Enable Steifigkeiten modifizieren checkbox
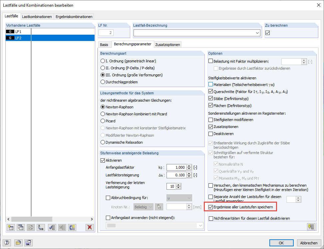 click(x=210, y=120)
